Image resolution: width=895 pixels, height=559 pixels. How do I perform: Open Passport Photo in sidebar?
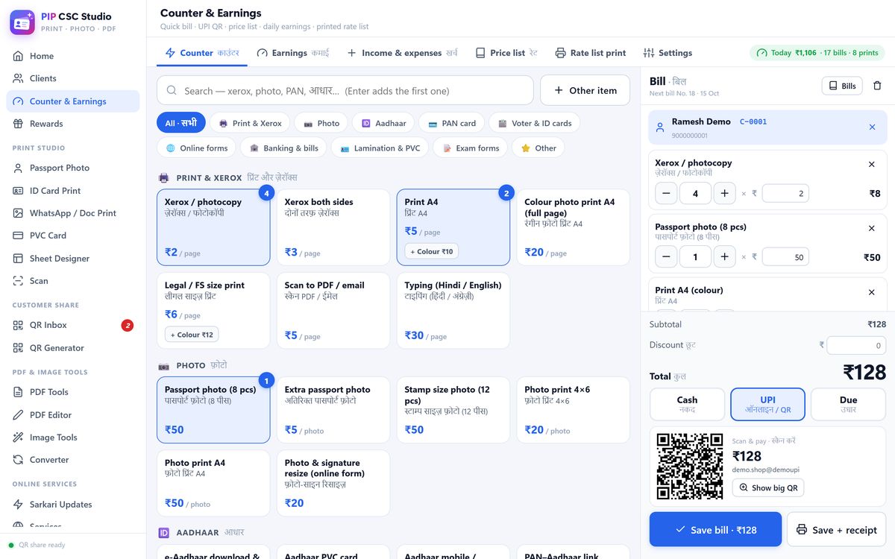[73, 168]
